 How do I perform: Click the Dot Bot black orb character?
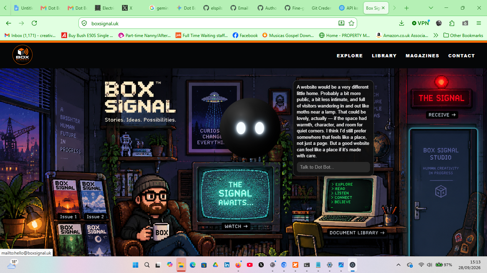pyautogui.click(x=250, y=128)
